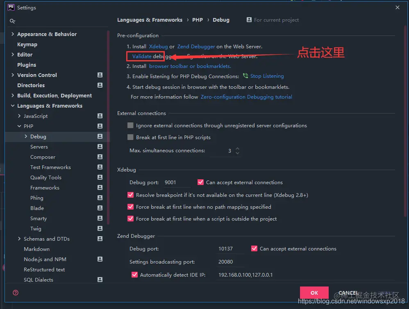The width and height of the screenshot is (409, 309).
Task: Open the Keymap settings page
Action: pos(27,45)
